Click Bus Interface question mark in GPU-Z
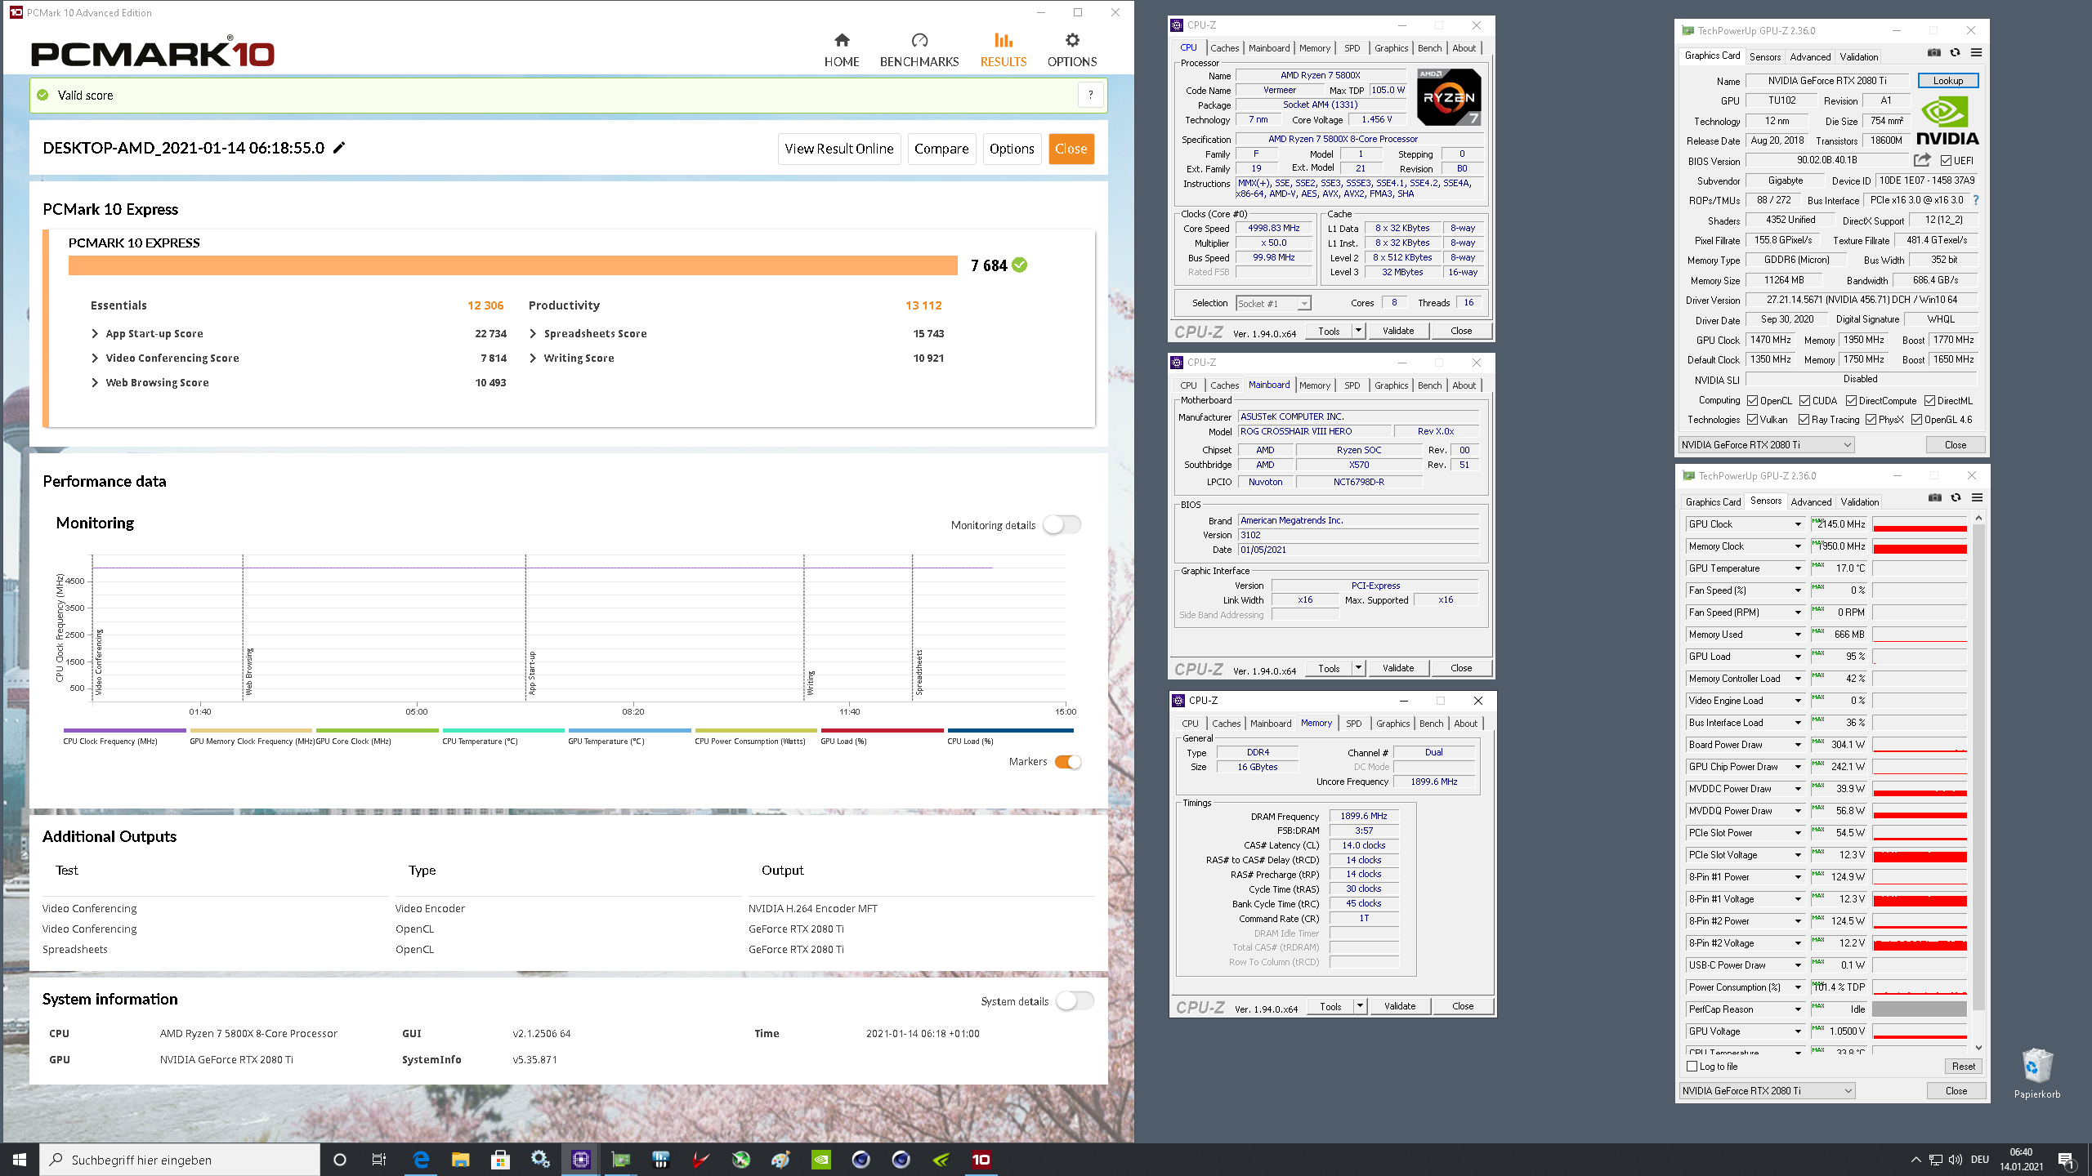The width and height of the screenshot is (2092, 1176). pyautogui.click(x=1976, y=200)
